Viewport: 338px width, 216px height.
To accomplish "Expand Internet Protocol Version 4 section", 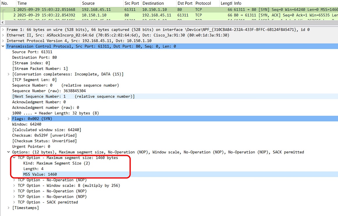I will click(3, 41).
